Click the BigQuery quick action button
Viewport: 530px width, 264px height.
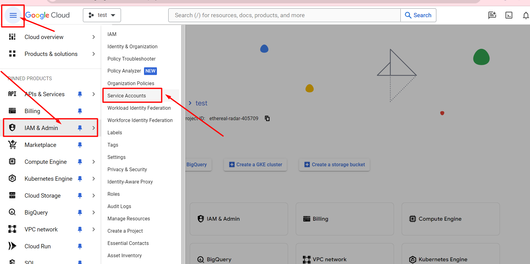pyautogui.click(x=198, y=164)
